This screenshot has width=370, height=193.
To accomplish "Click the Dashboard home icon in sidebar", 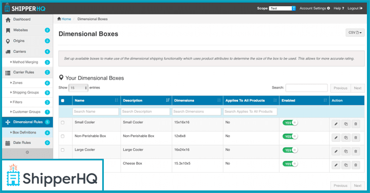I will click(x=8, y=20).
